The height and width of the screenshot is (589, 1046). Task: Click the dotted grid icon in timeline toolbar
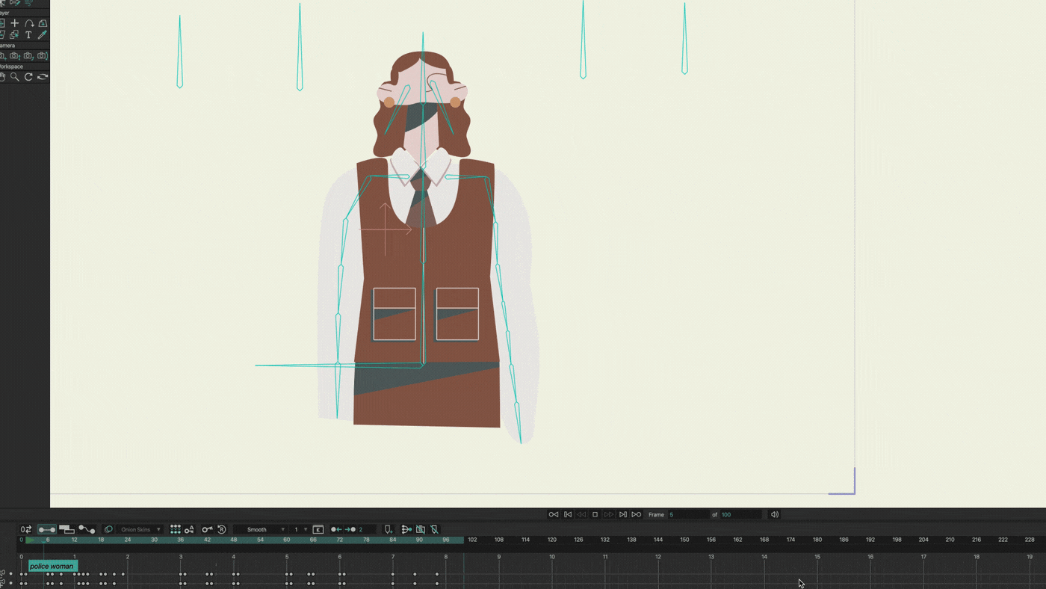[175, 529]
